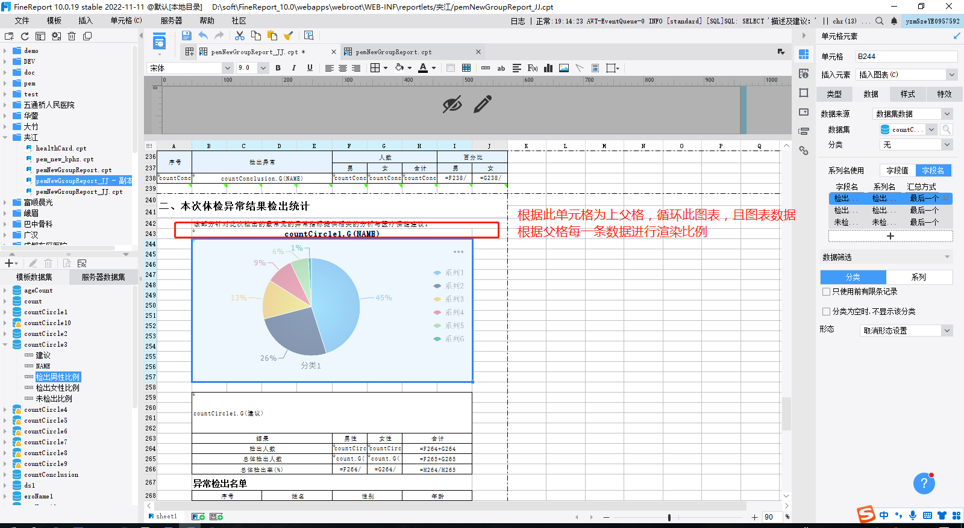Select 字段值 for series name usage

click(x=898, y=170)
